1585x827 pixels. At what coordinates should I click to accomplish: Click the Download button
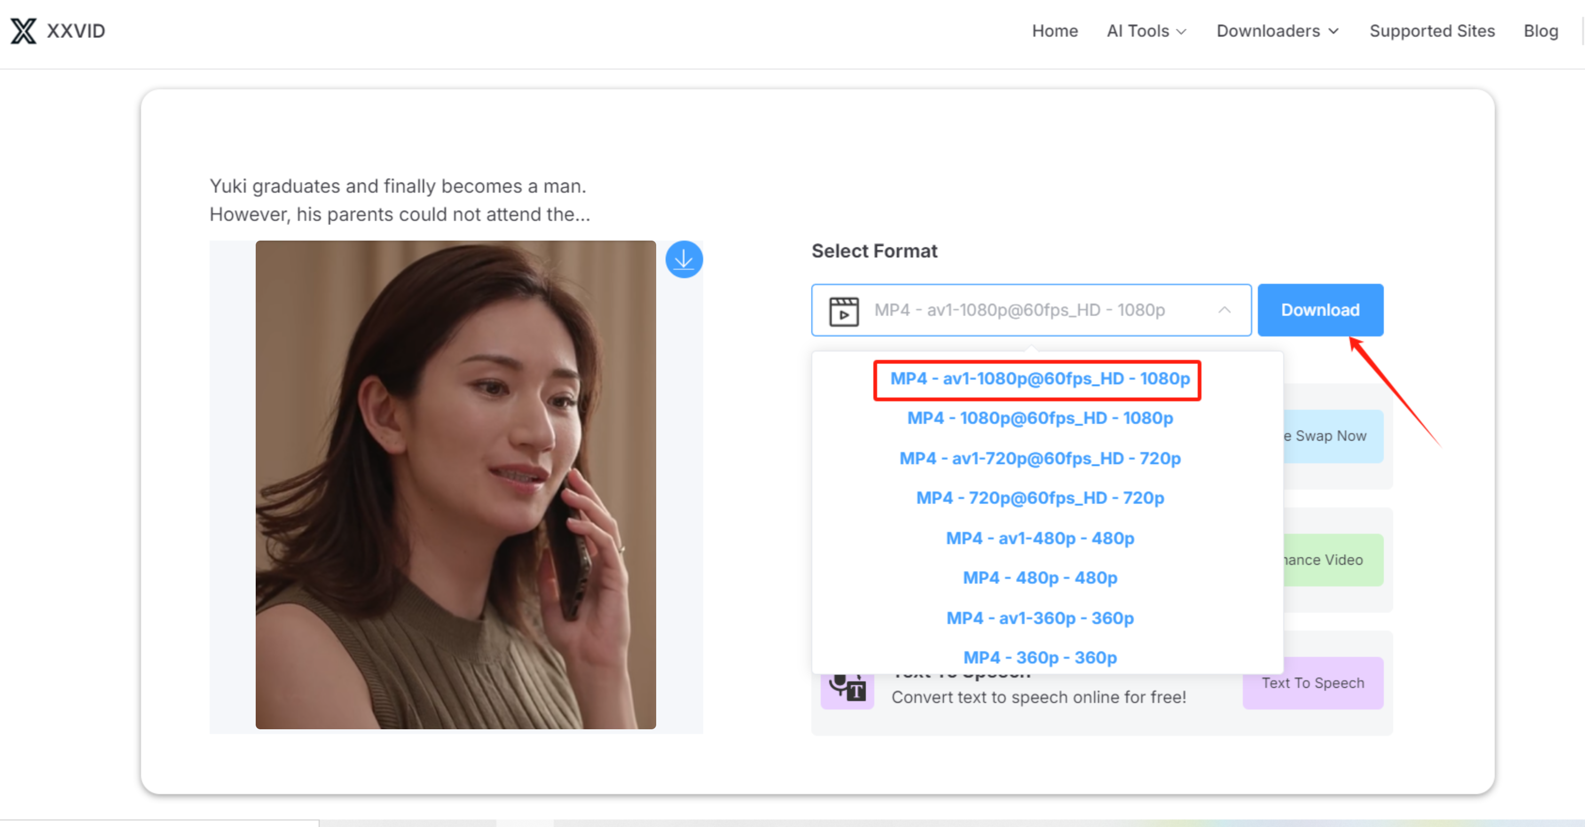pos(1320,310)
